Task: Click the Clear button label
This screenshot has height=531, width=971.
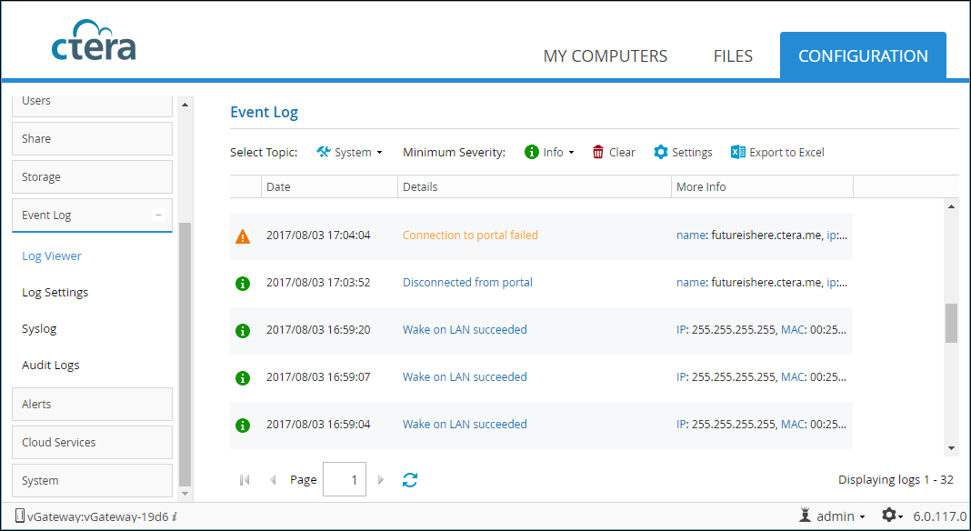Action: [622, 153]
